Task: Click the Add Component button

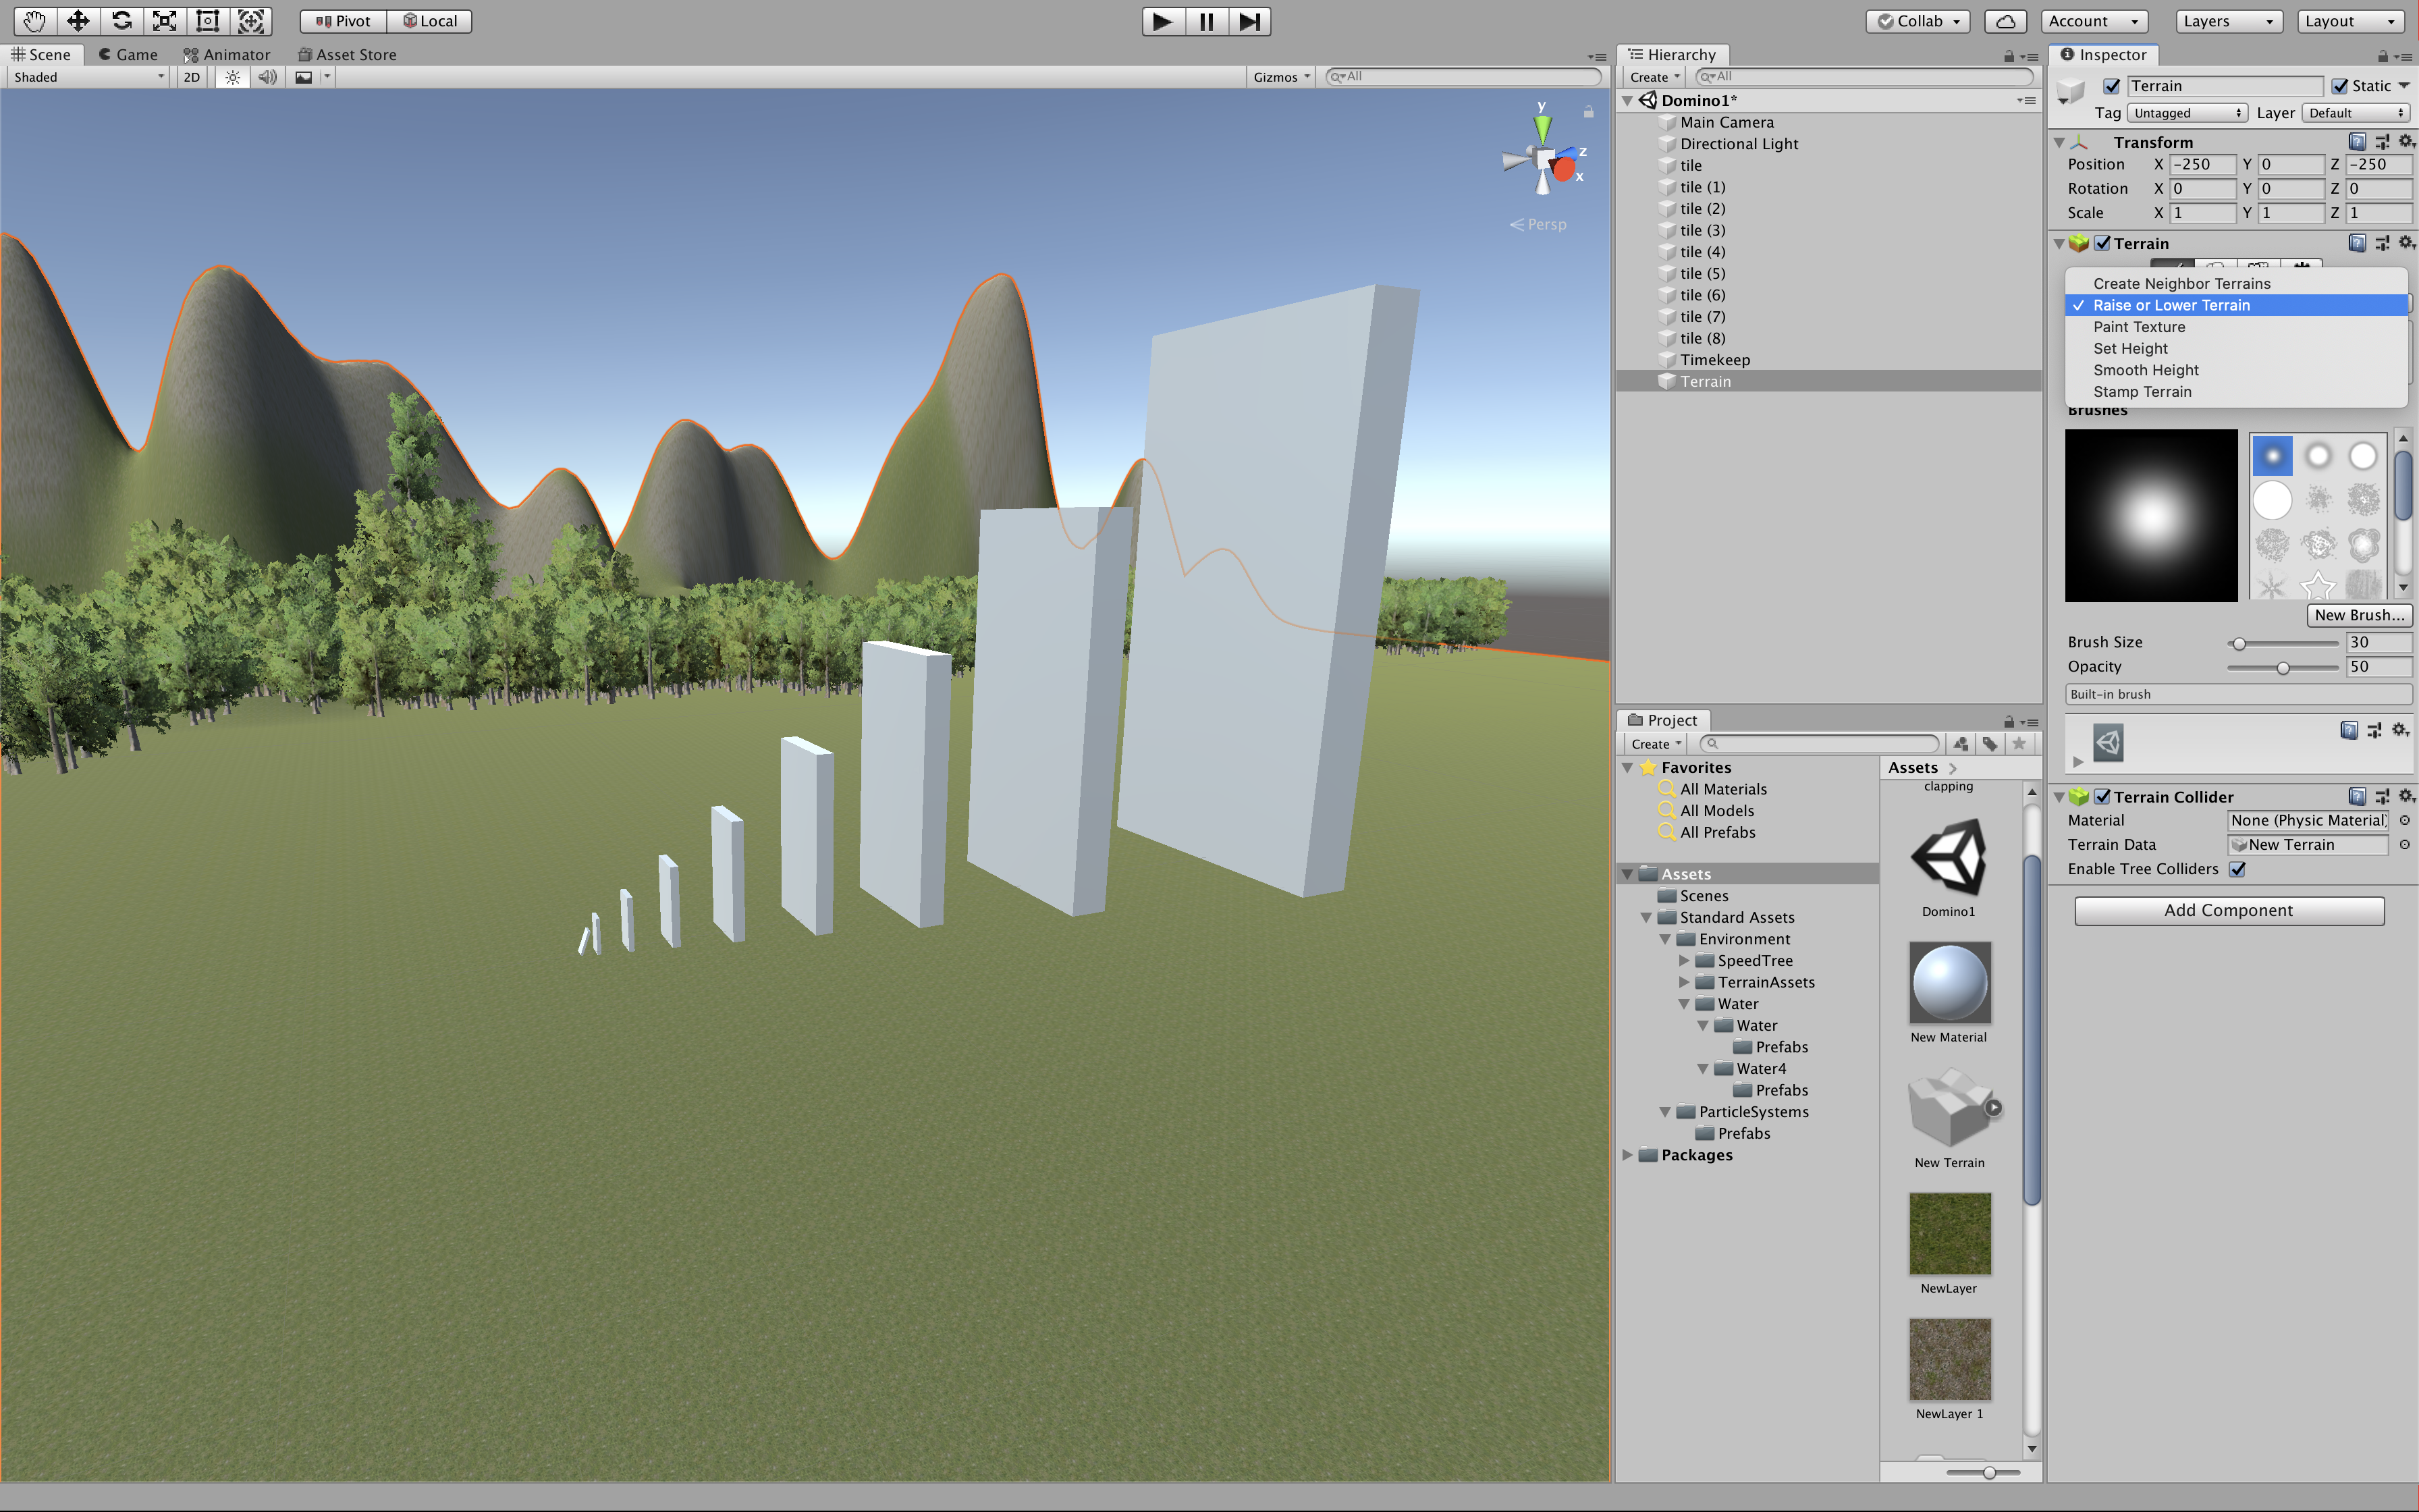Action: (x=2228, y=910)
